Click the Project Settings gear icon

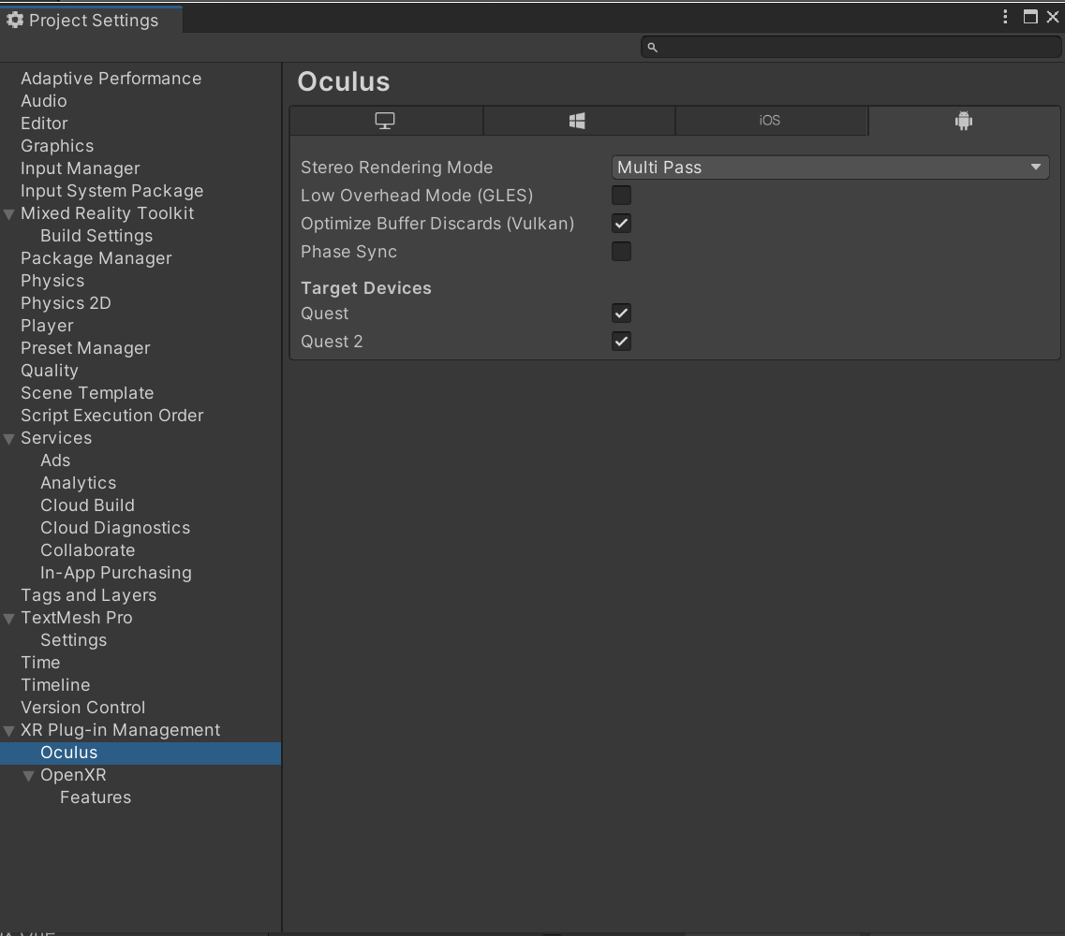tap(15, 19)
